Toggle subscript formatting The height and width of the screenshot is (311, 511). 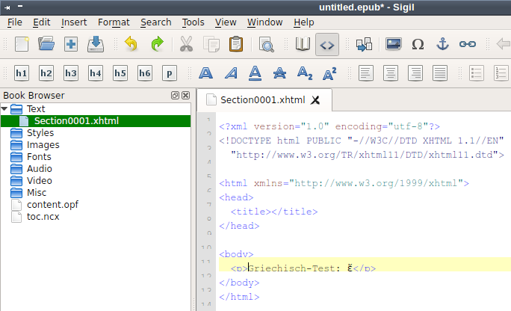(x=305, y=73)
